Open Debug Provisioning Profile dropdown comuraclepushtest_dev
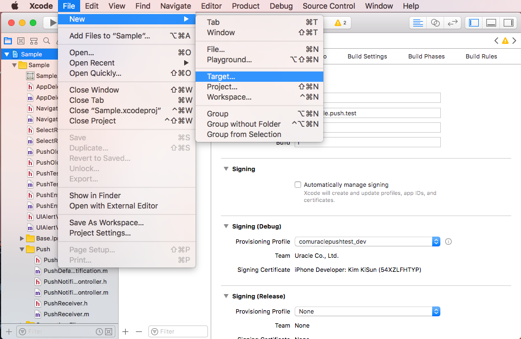Viewport: 521px width, 339px height. click(367, 242)
